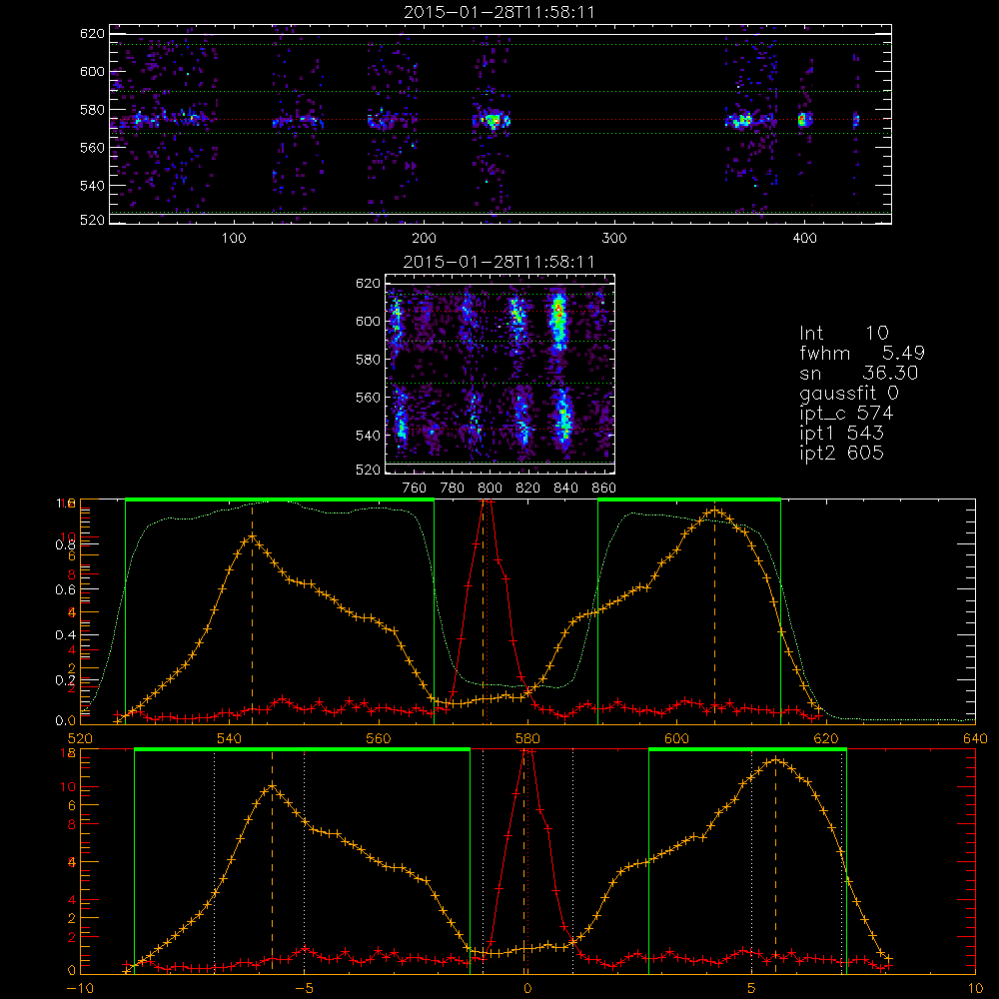999x999 pixels.
Task: Click the 'ipt2 605' value
Action: 841,453
